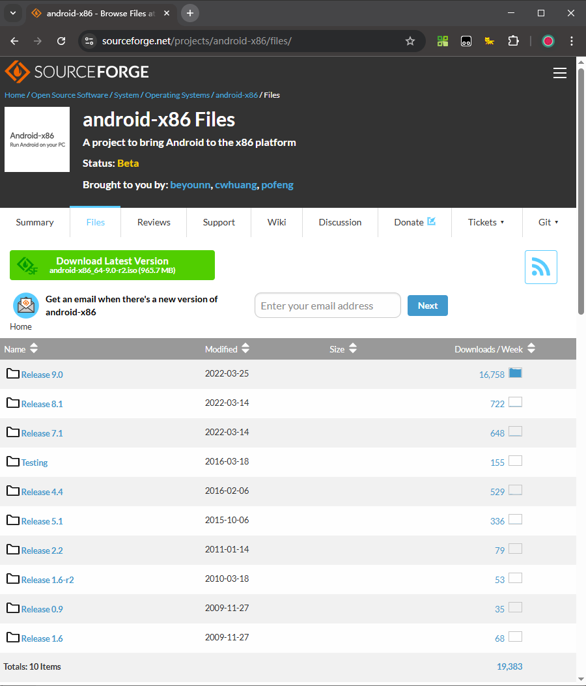The width and height of the screenshot is (586, 686).
Task: Close the android-x86 browser tab
Action: (167, 13)
